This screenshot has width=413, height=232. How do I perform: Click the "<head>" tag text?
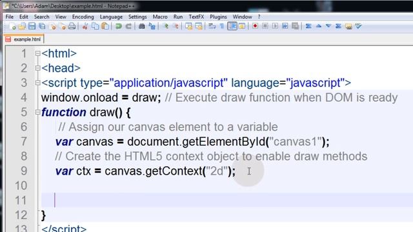61,68
